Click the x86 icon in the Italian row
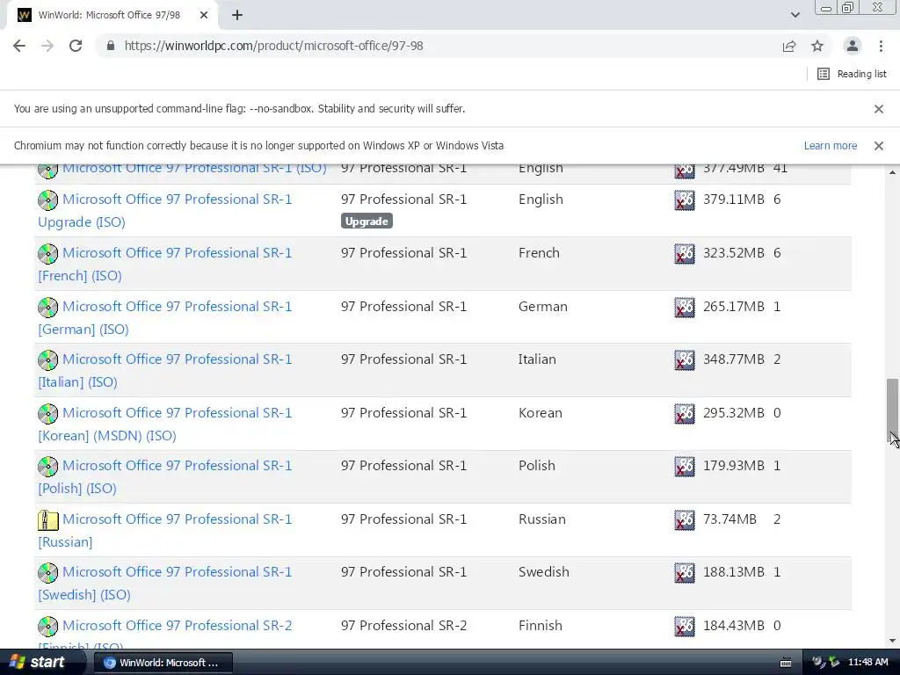This screenshot has width=900, height=675. 684,359
